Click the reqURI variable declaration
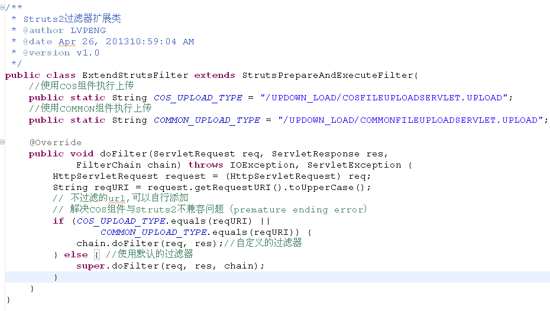The image size is (550, 311). 112,187
